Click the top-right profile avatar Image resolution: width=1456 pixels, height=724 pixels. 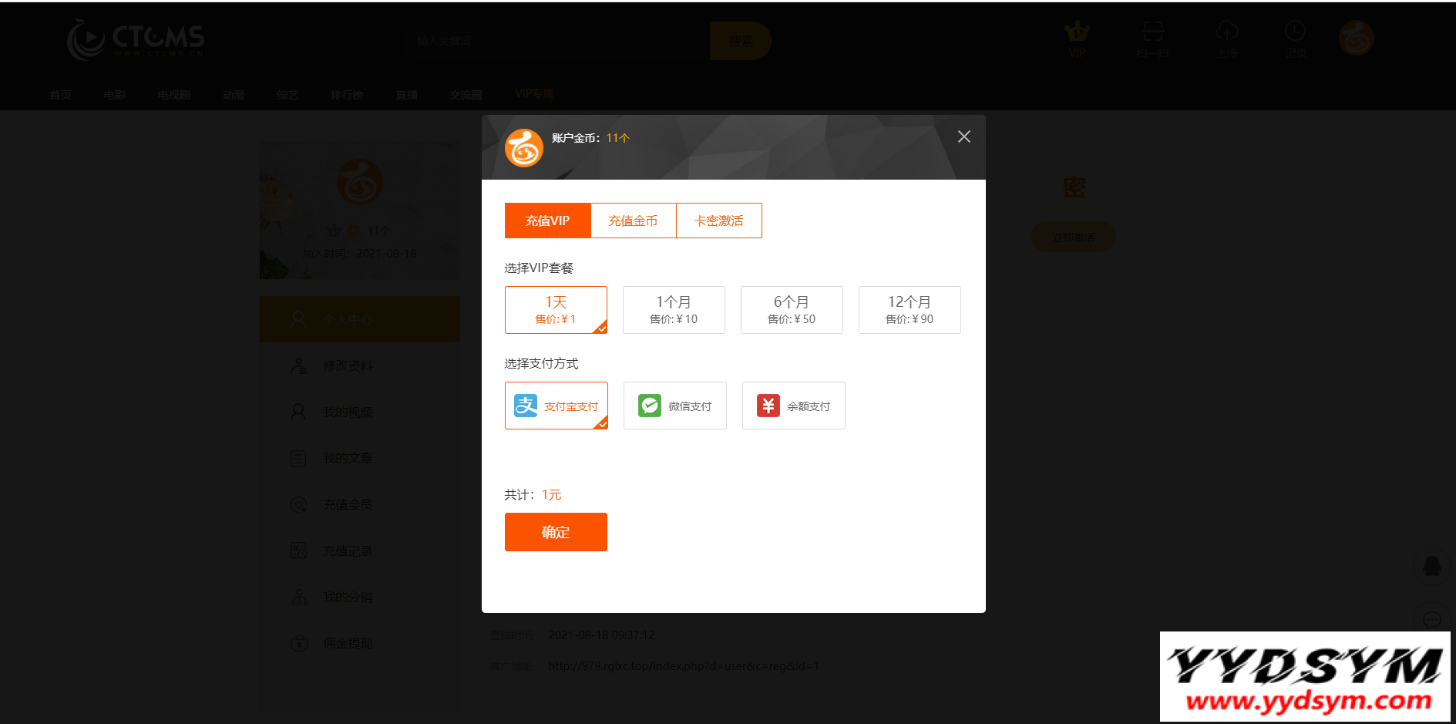click(1357, 38)
